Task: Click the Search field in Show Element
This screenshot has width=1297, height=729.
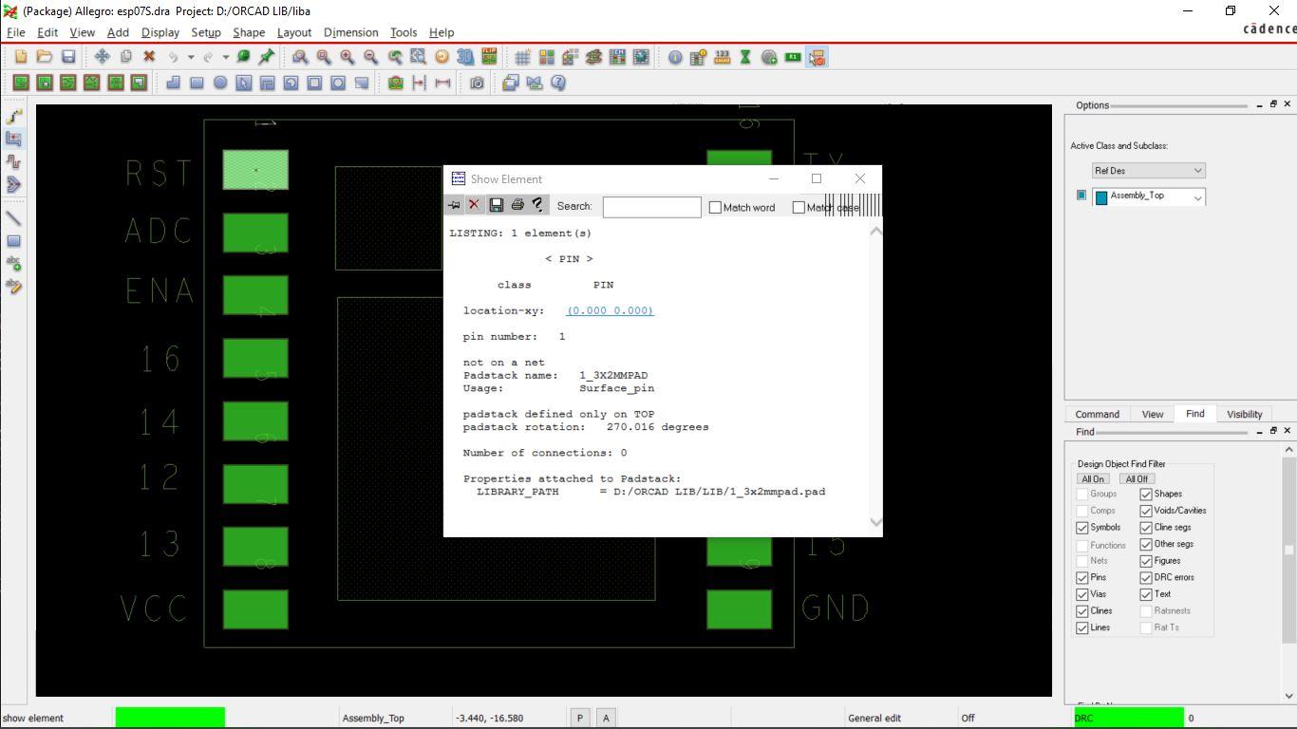Action: [x=651, y=206]
